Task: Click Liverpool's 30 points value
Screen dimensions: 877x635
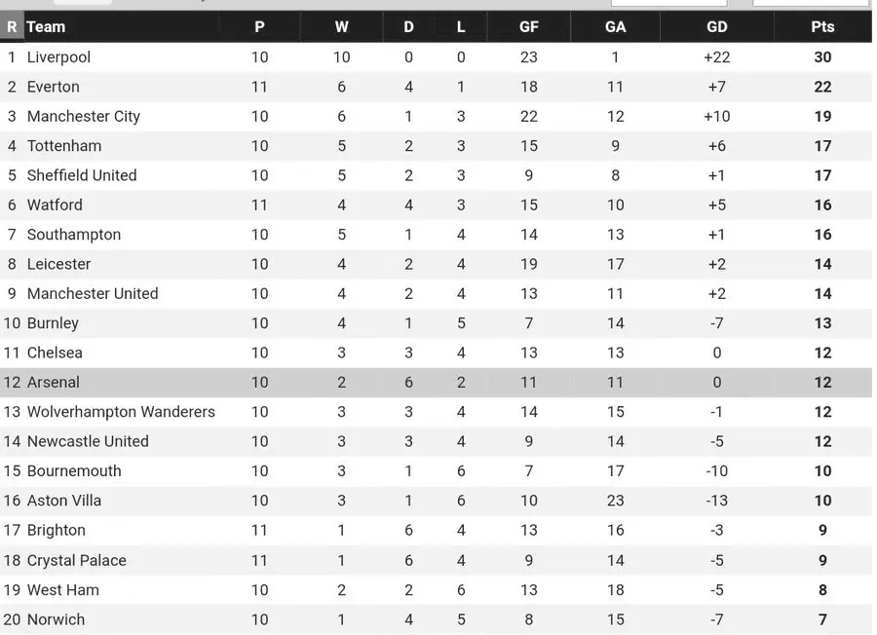Action: point(822,57)
